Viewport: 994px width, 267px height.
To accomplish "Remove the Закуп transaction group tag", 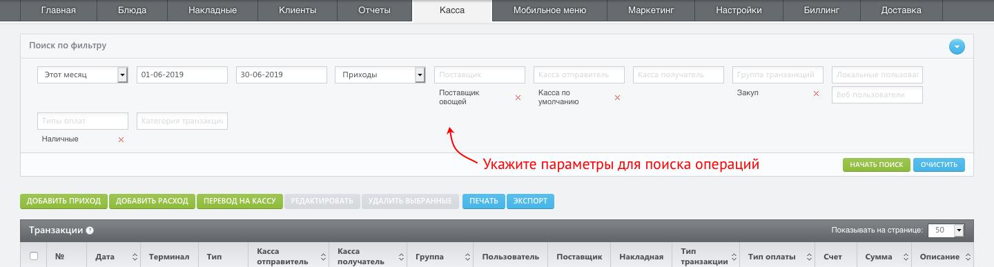I will (816, 93).
